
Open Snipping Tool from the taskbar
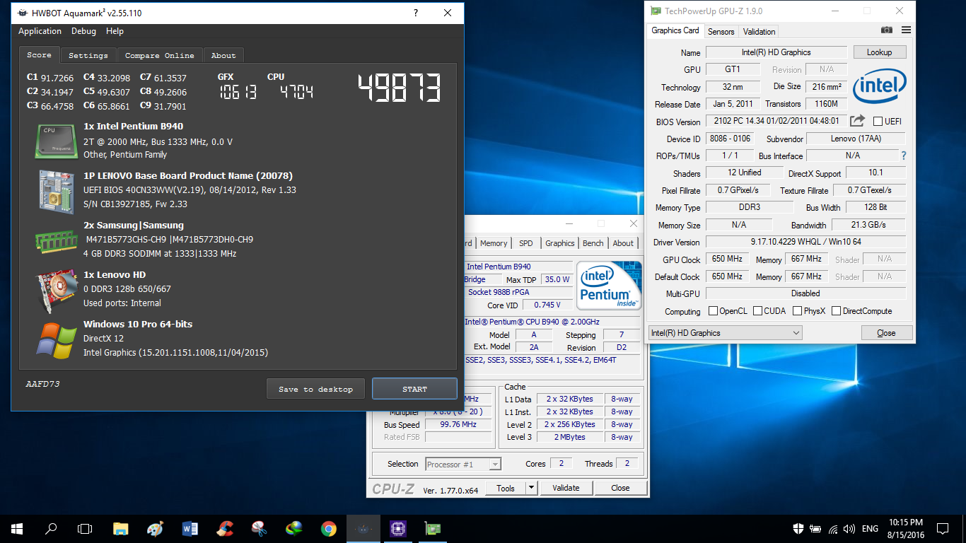(x=260, y=528)
